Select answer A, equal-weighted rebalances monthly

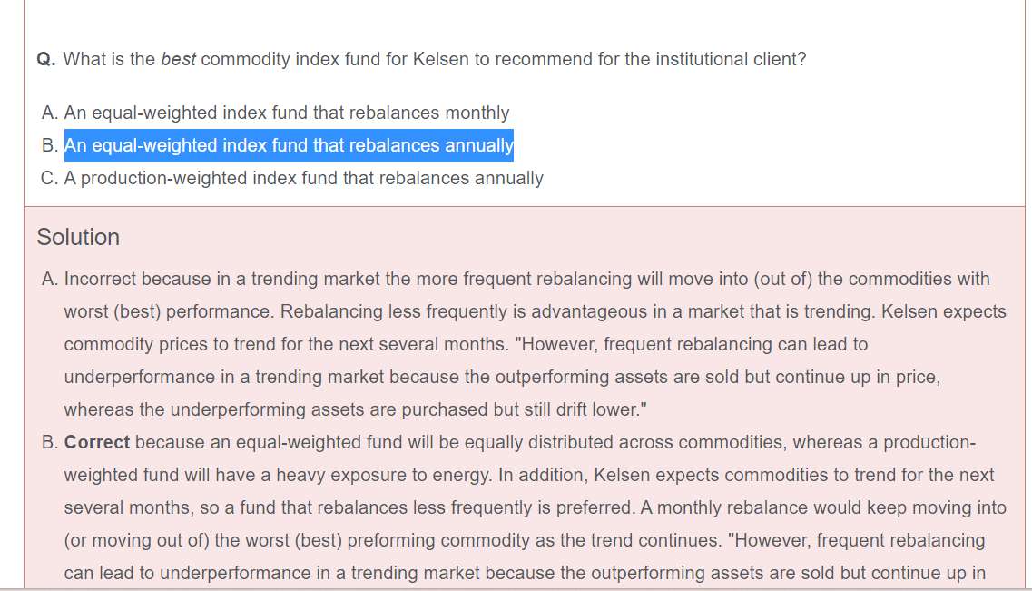click(x=286, y=113)
